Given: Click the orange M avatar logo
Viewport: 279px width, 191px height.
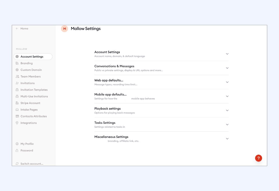Looking at the screenshot, I should click(x=65, y=29).
